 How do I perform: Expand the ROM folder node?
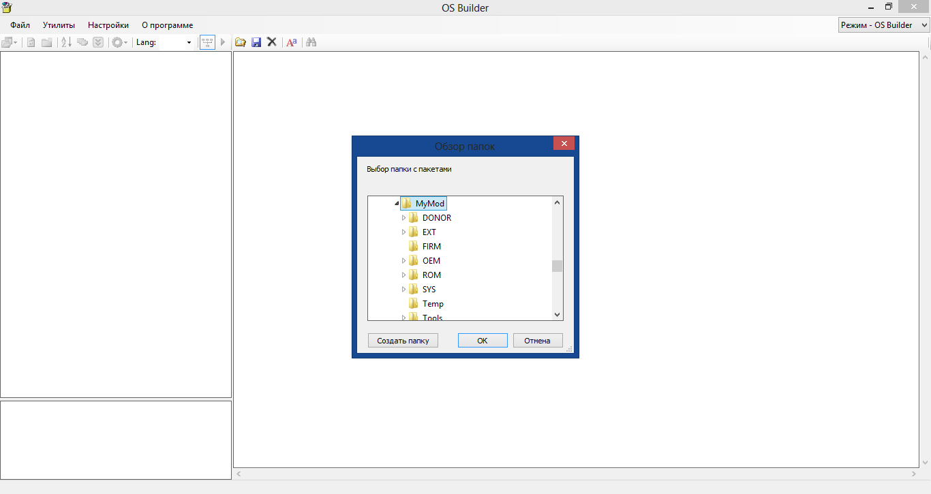point(403,275)
